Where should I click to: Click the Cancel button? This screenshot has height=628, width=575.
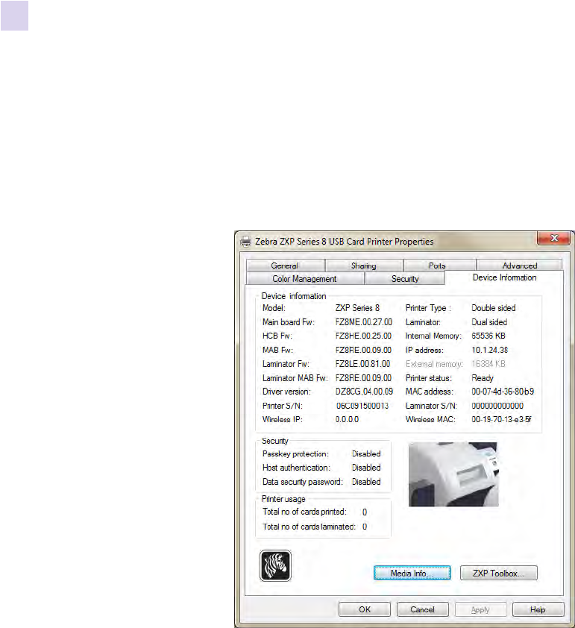pyautogui.click(x=422, y=609)
